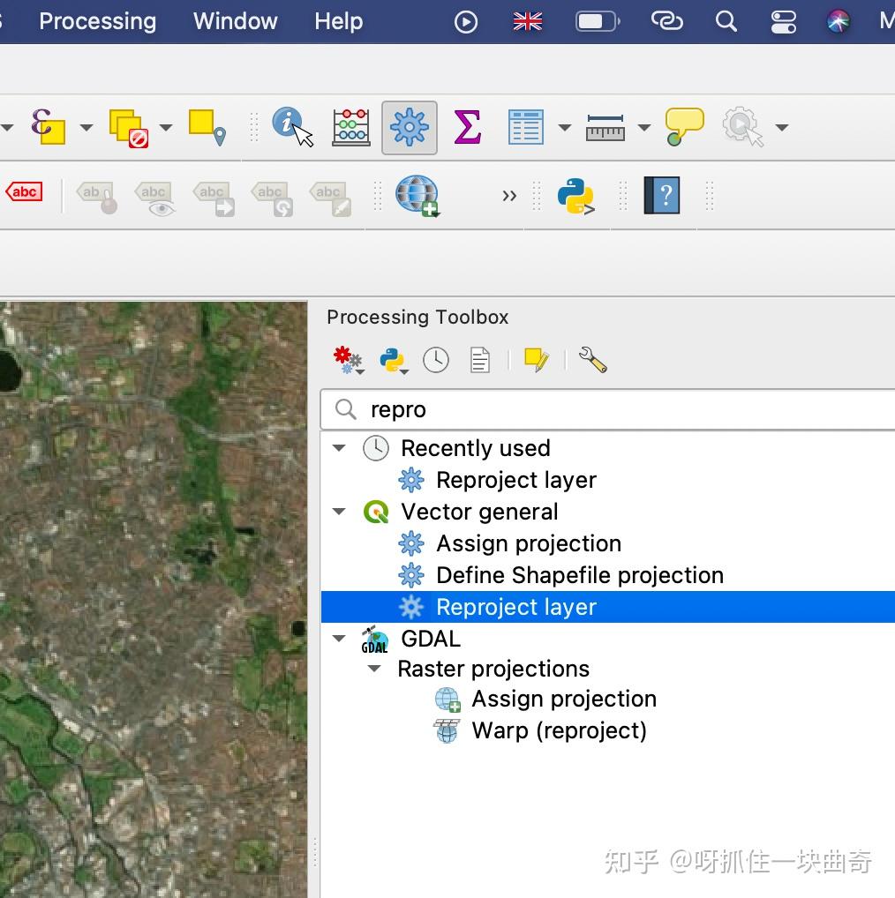
Task: Select features by expression tool
Action: 49,126
